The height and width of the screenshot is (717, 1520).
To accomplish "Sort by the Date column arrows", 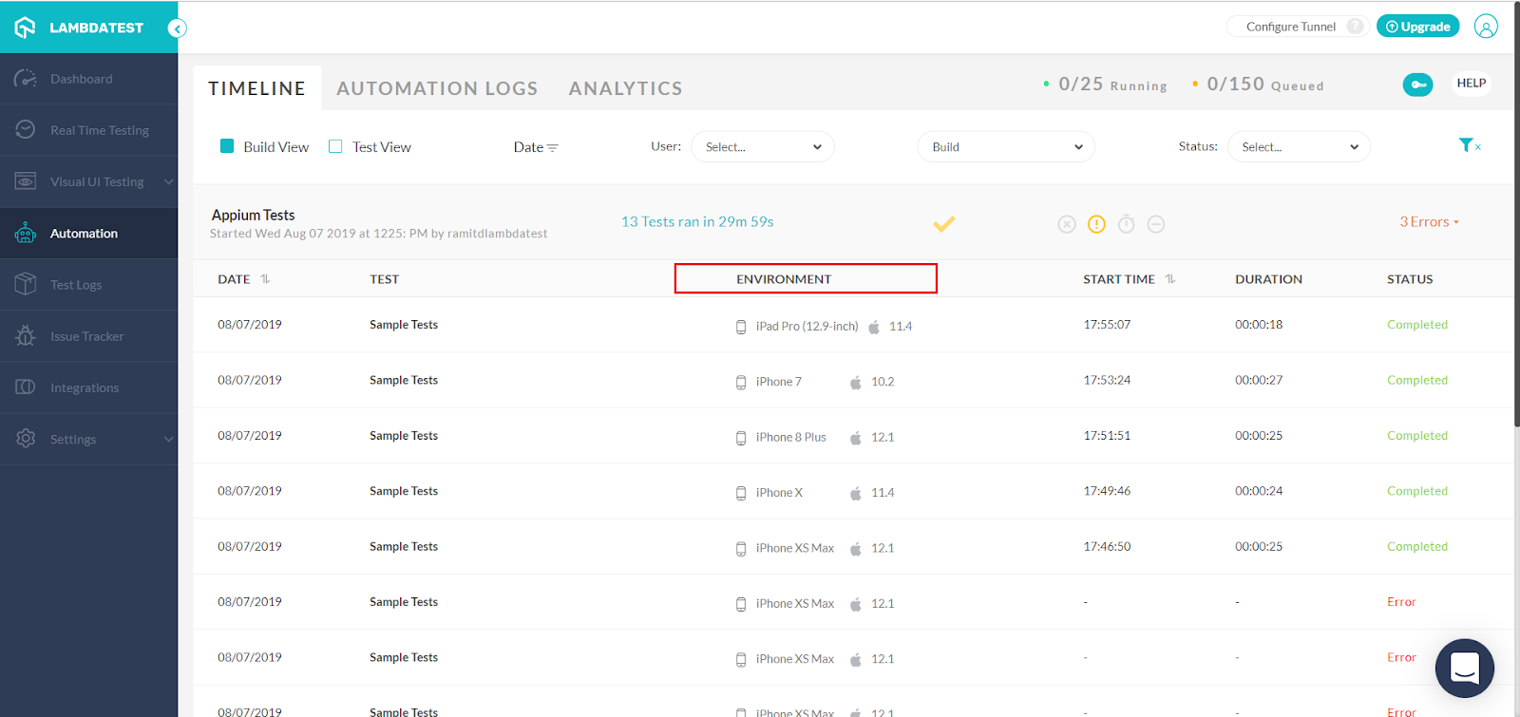I will 265,279.
